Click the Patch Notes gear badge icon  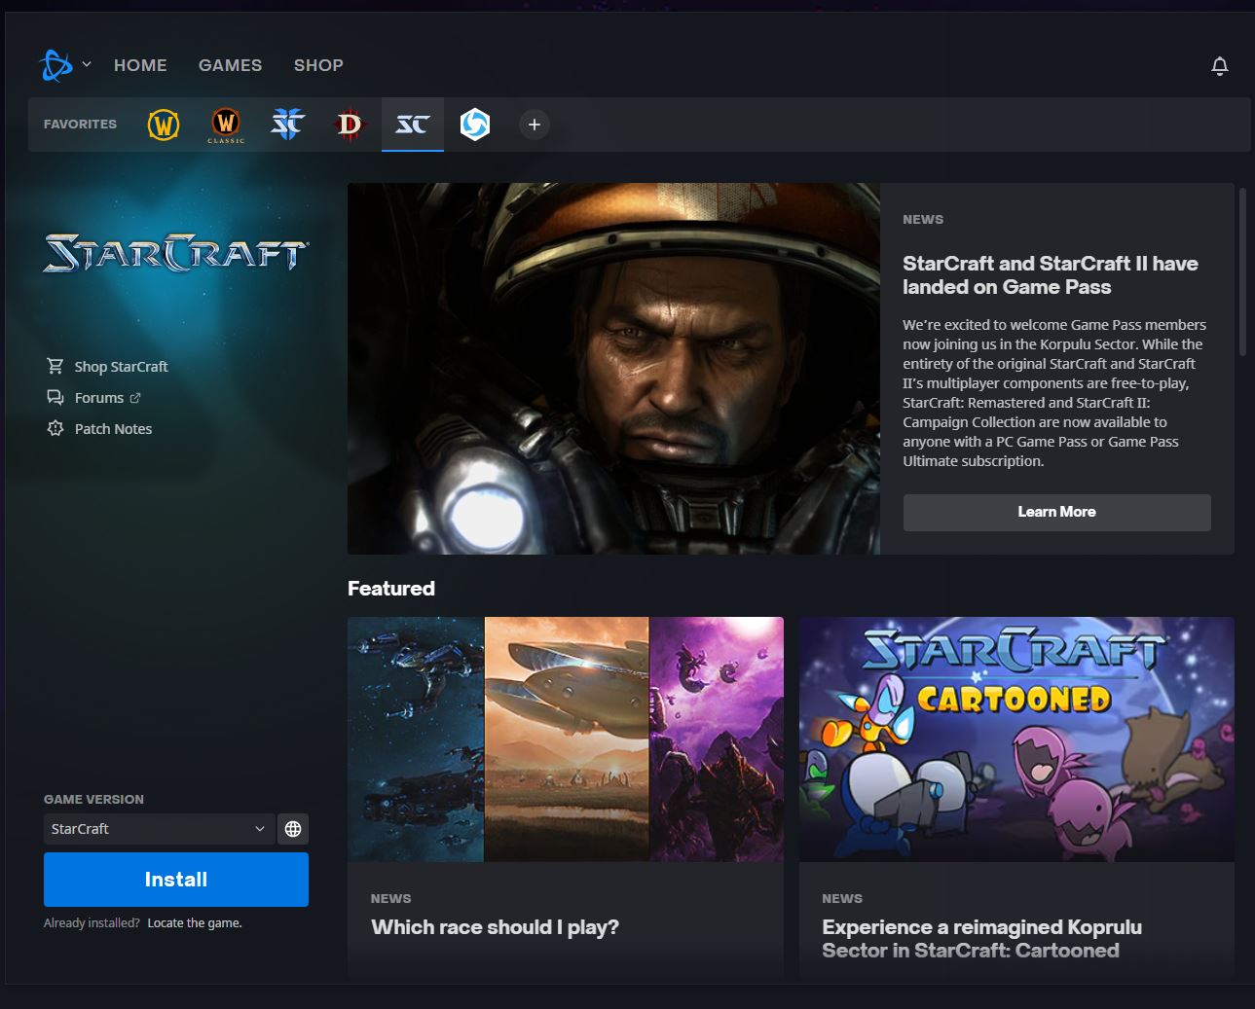(x=55, y=428)
